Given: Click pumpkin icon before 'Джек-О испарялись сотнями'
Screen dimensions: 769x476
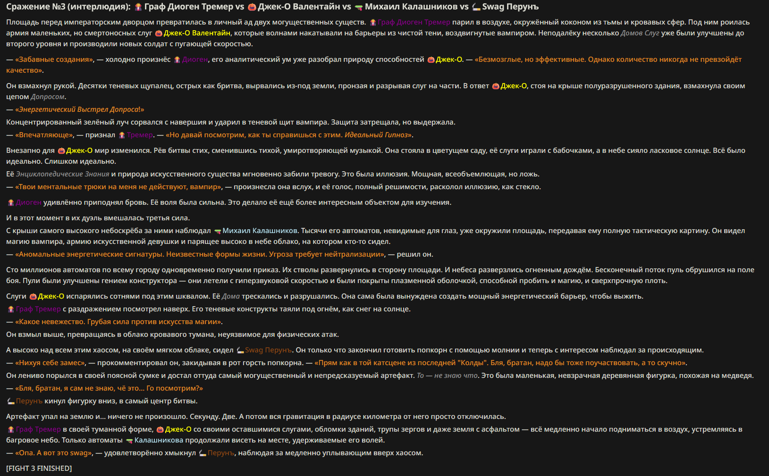Looking at the screenshot, I should pyautogui.click(x=33, y=296).
